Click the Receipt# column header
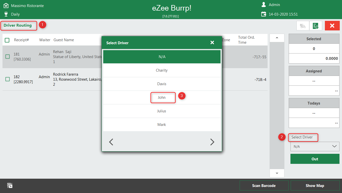The height and width of the screenshot is (193, 342). tap(21, 40)
